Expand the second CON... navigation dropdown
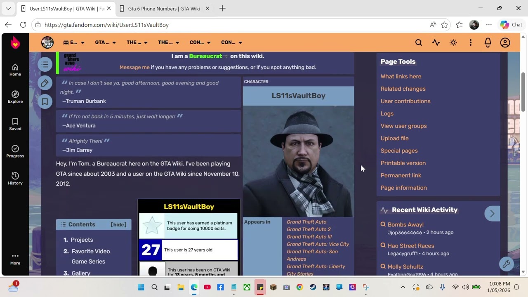528x297 pixels. pos(231,42)
